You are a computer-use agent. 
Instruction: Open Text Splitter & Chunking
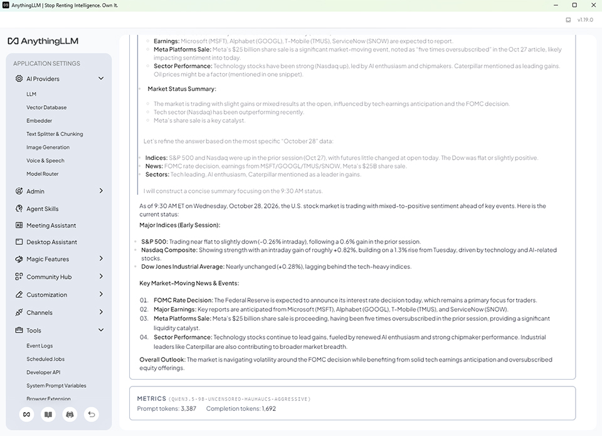(55, 134)
